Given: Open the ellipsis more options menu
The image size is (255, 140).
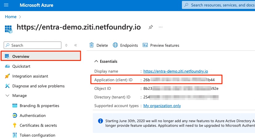Looking at the screenshot, I should point(161,27).
